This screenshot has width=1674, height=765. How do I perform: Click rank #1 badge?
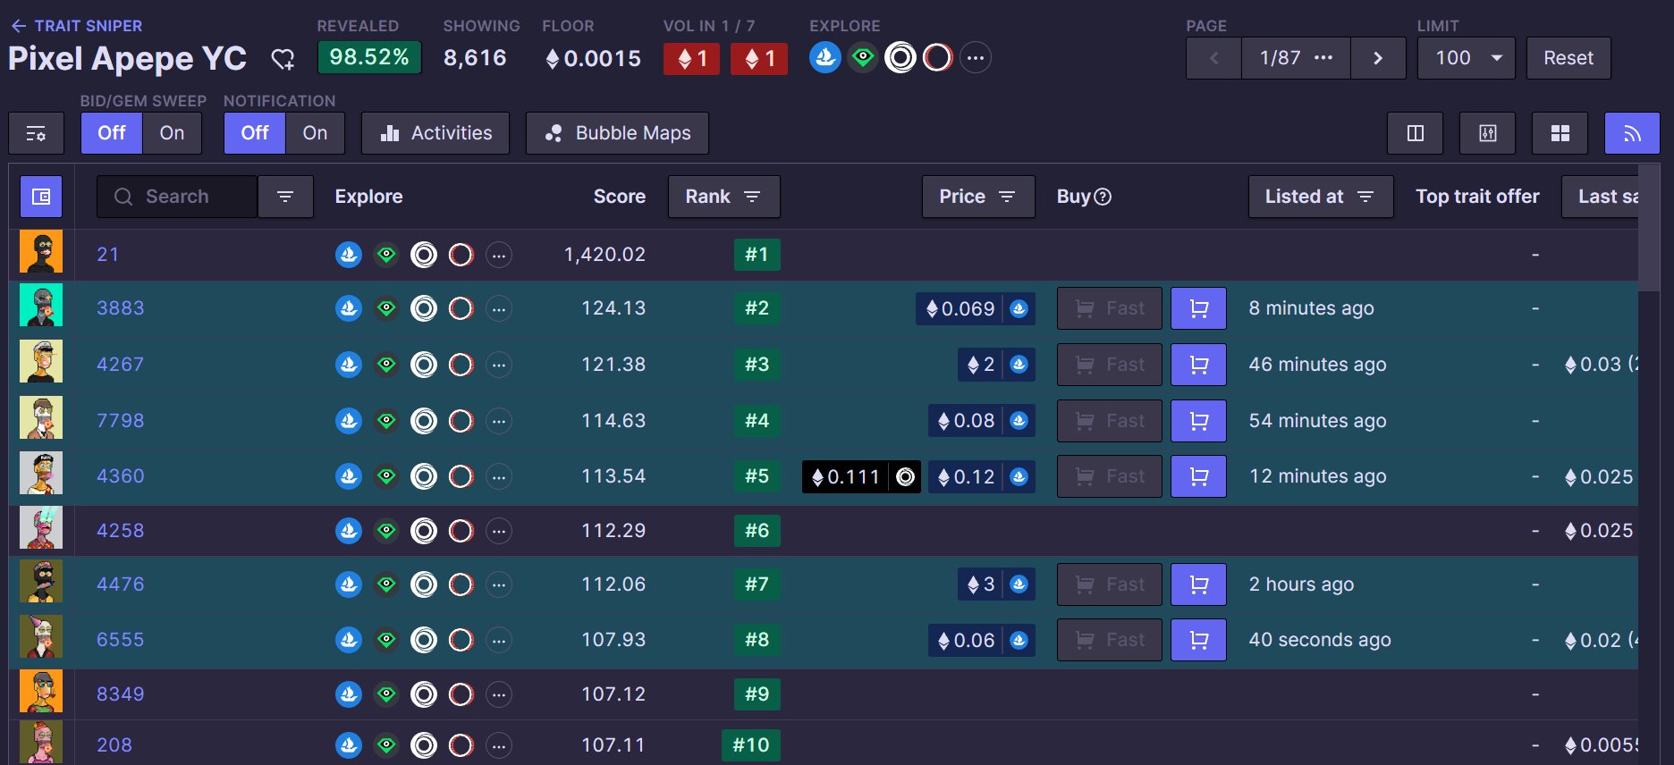[757, 255]
